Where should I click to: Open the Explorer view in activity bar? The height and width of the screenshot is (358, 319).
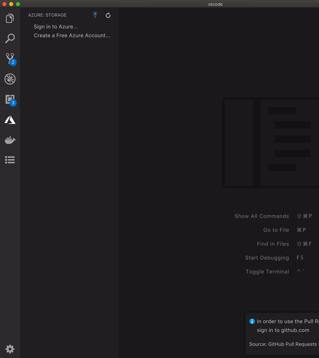[x=10, y=18]
